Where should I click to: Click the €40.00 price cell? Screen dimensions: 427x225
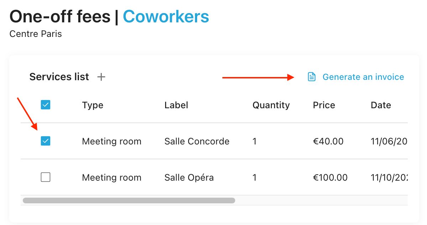coord(328,141)
